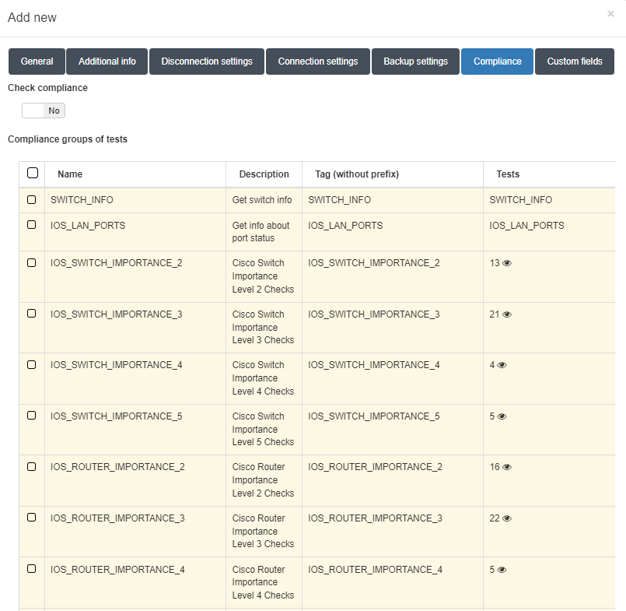Click eye icon in IOS_ROUTER_IMPORTANCE_4 row
This screenshot has height=611, width=626.
pyautogui.click(x=502, y=570)
